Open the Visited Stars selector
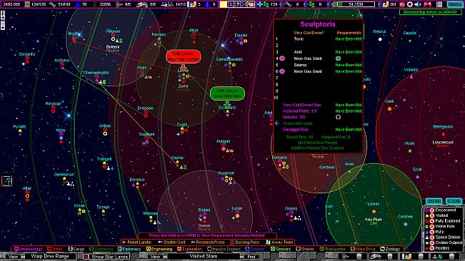The width and height of the screenshot is (465, 261). click(204, 256)
